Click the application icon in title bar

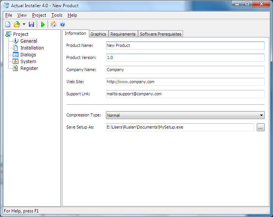click(6, 6)
